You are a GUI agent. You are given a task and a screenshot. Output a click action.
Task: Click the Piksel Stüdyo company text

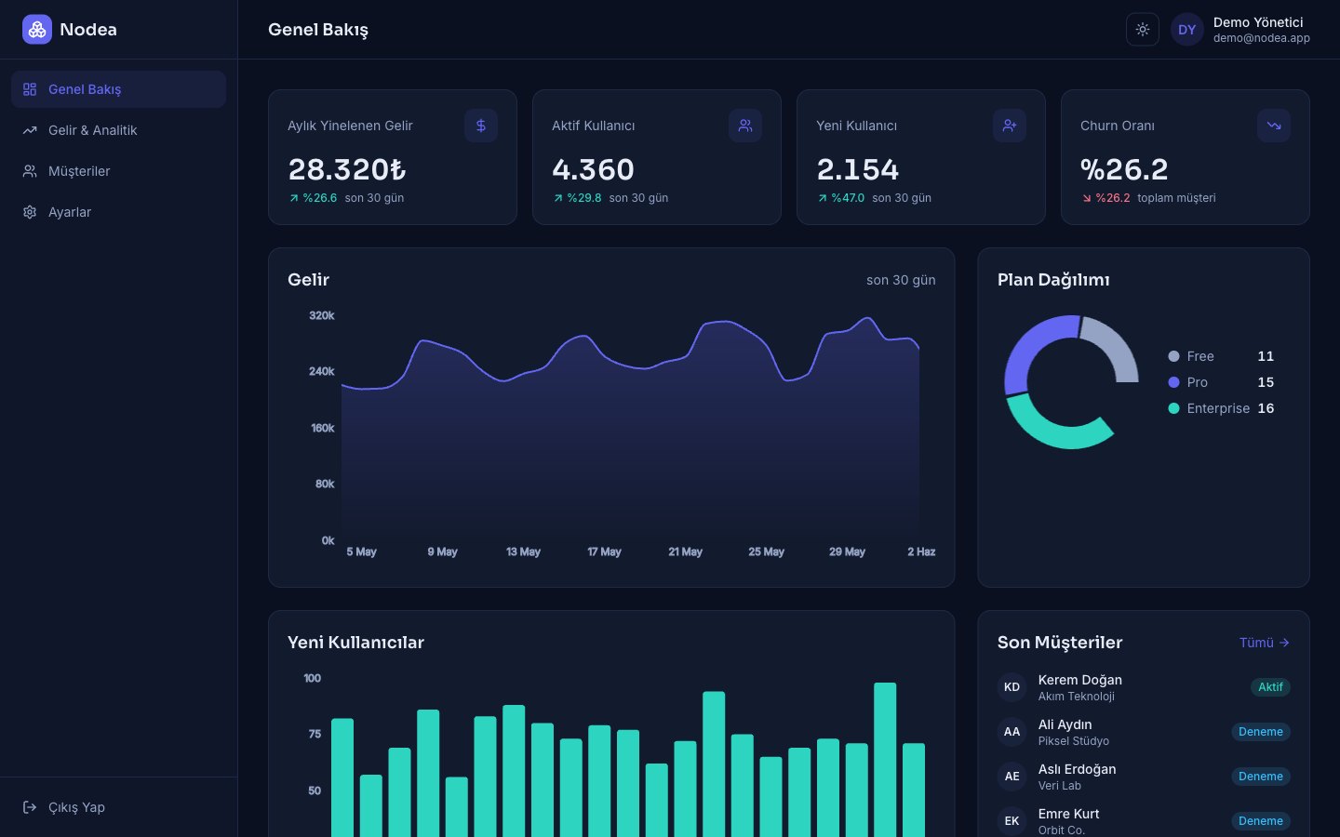click(1074, 741)
